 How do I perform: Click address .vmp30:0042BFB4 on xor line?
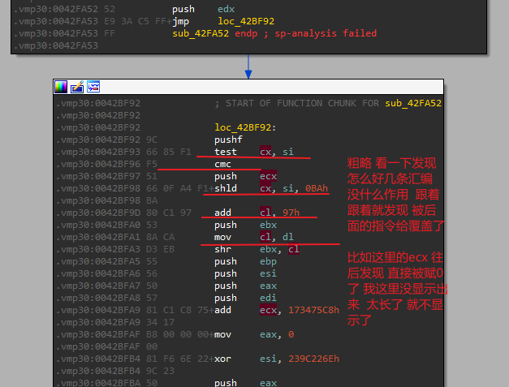point(98,359)
